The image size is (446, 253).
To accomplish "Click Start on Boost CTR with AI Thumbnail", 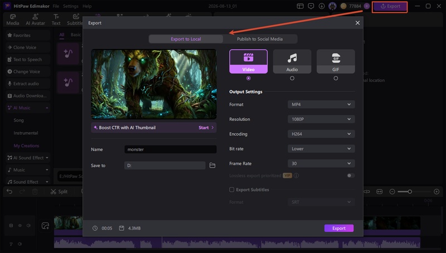I will pos(206,128).
